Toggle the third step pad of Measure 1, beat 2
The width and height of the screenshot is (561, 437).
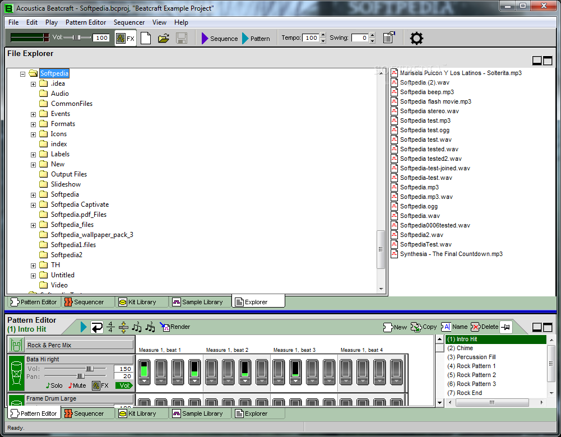[245, 369]
